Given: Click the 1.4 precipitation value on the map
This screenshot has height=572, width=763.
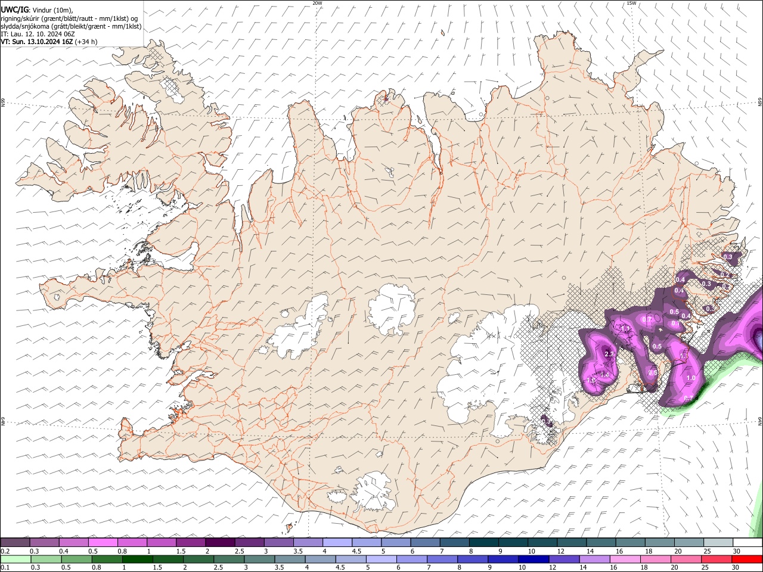Looking at the screenshot, I should pos(604,374).
